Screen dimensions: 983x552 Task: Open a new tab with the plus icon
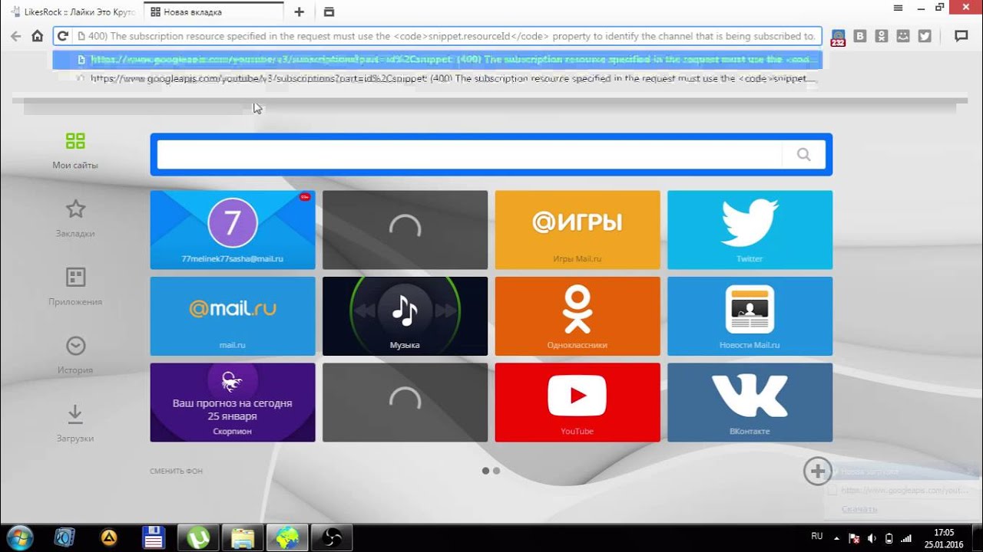pos(300,11)
